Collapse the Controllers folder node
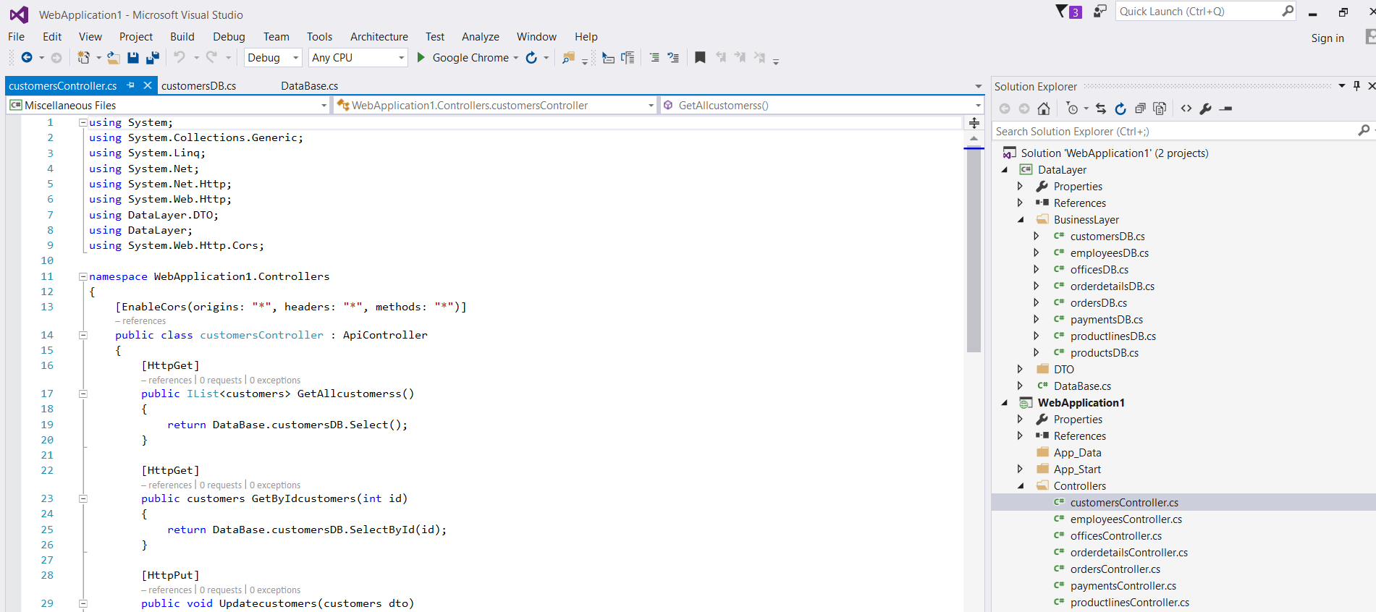This screenshot has height=612, width=1376. (x=1021, y=486)
